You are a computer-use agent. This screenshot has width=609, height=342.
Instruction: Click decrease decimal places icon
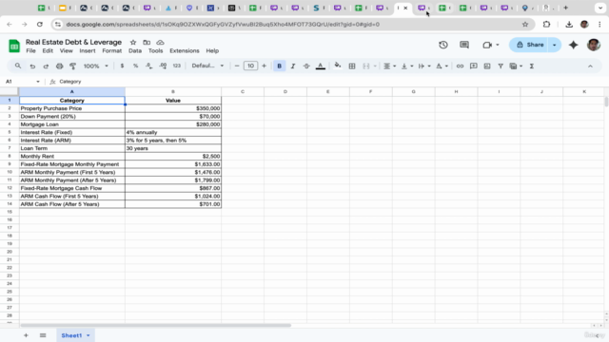149,66
